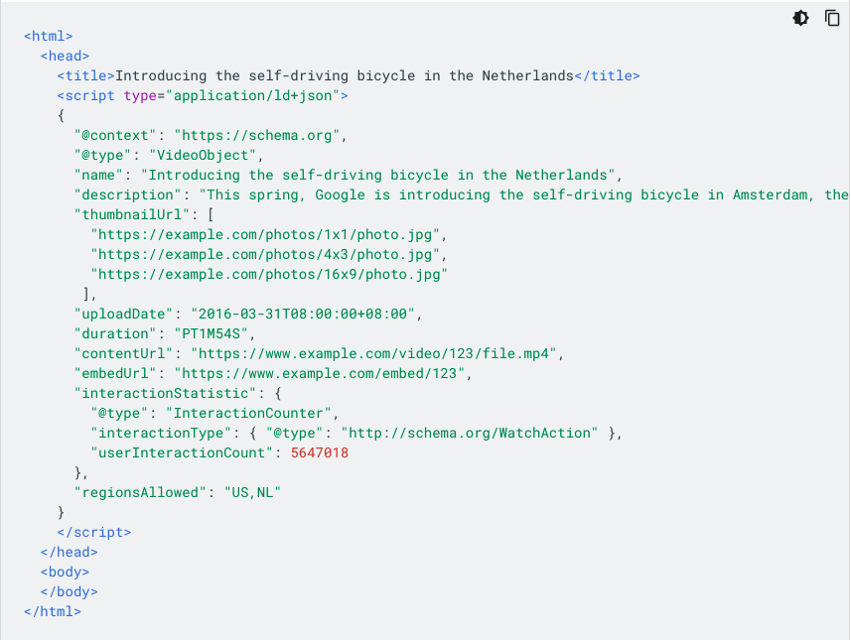
Task: Click the contentUrl file.mp4 link
Action: [373, 353]
